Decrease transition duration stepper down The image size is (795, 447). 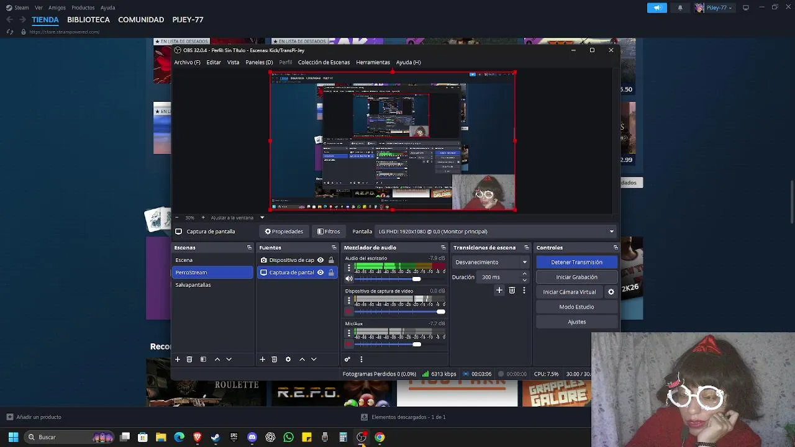pyautogui.click(x=524, y=280)
